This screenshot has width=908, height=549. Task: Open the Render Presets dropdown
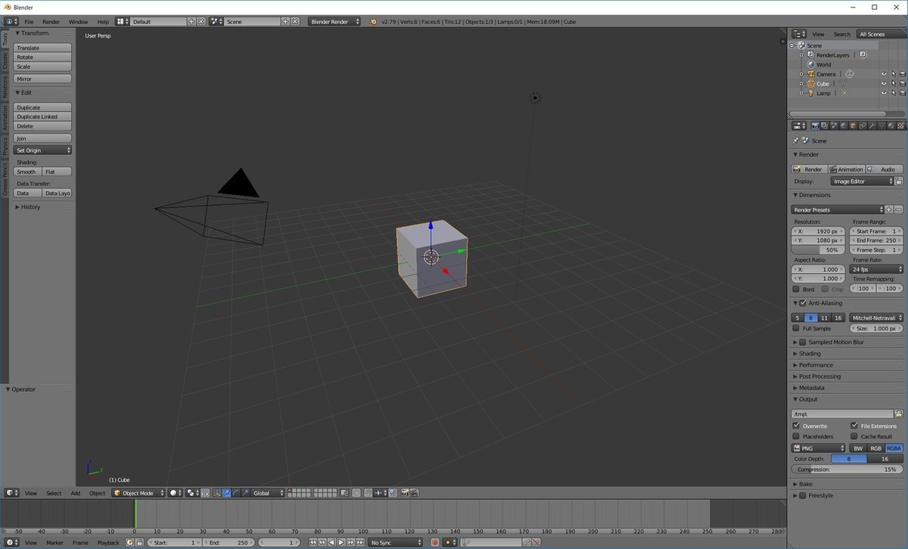pos(838,209)
